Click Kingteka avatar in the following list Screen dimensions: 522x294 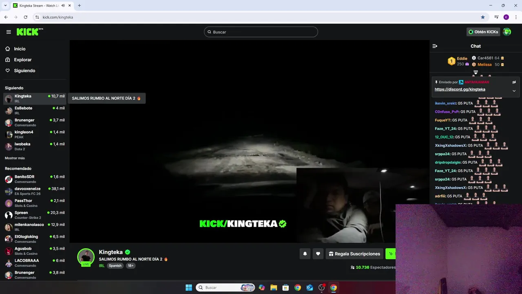tap(9, 98)
